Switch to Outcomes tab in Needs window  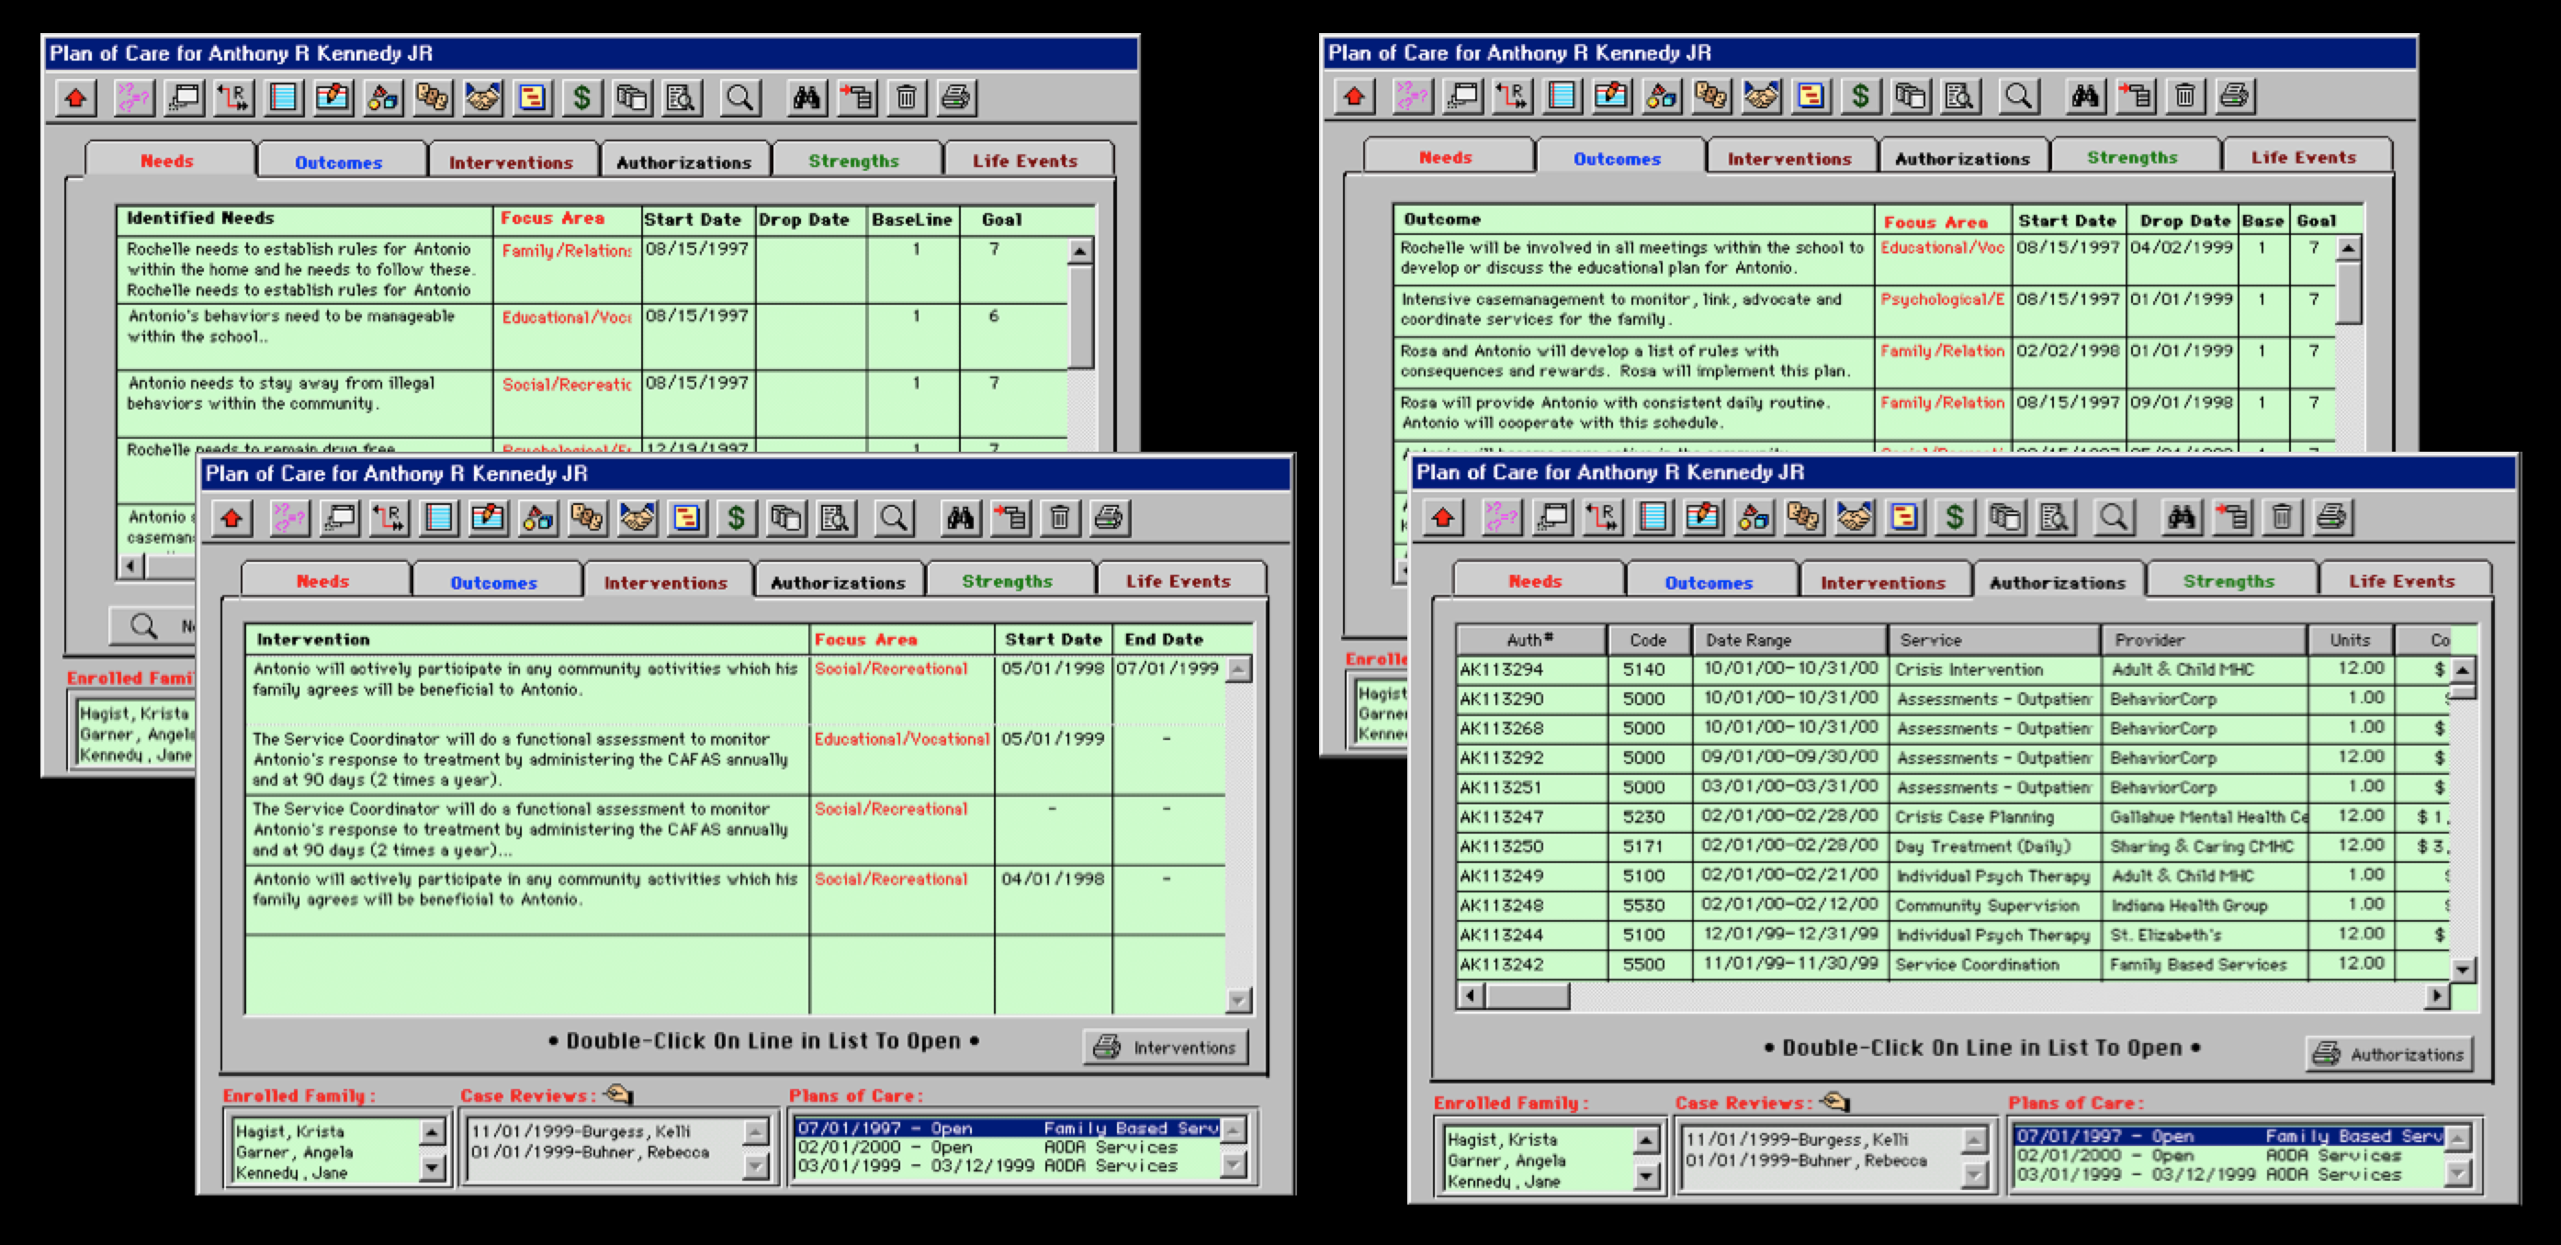point(339,162)
